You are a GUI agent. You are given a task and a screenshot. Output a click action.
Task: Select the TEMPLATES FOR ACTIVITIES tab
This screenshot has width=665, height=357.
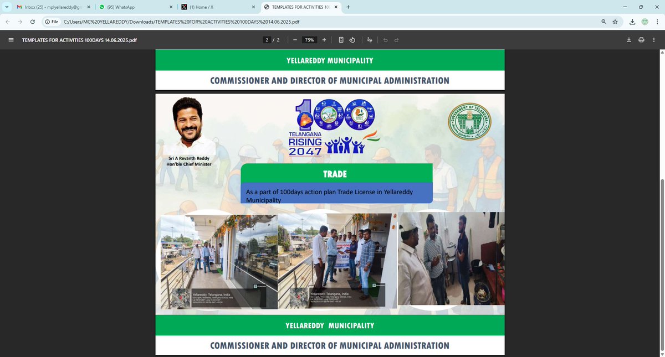pyautogui.click(x=301, y=7)
